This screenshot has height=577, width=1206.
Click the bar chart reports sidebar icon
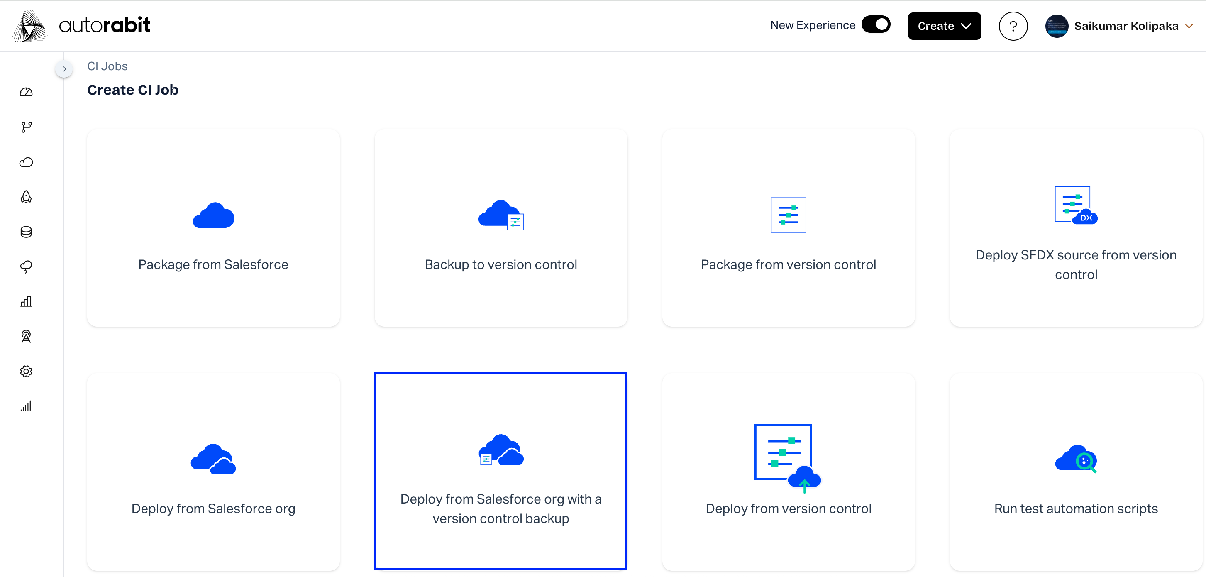pyautogui.click(x=26, y=301)
